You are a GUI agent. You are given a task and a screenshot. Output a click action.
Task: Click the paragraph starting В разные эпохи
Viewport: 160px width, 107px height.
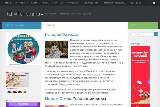(80, 91)
